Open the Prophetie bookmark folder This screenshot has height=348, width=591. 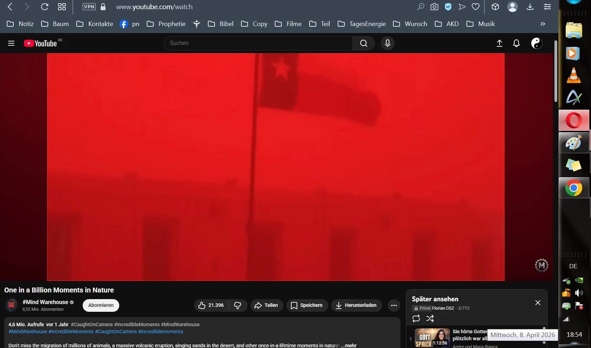pos(166,24)
